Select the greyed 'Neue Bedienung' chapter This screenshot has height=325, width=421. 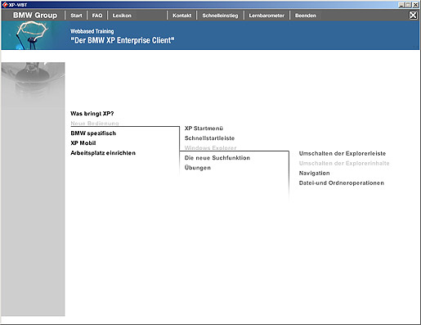95,123
